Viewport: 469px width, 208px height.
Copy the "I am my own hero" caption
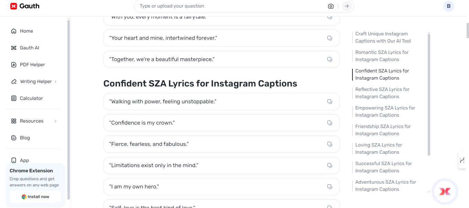click(329, 186)
